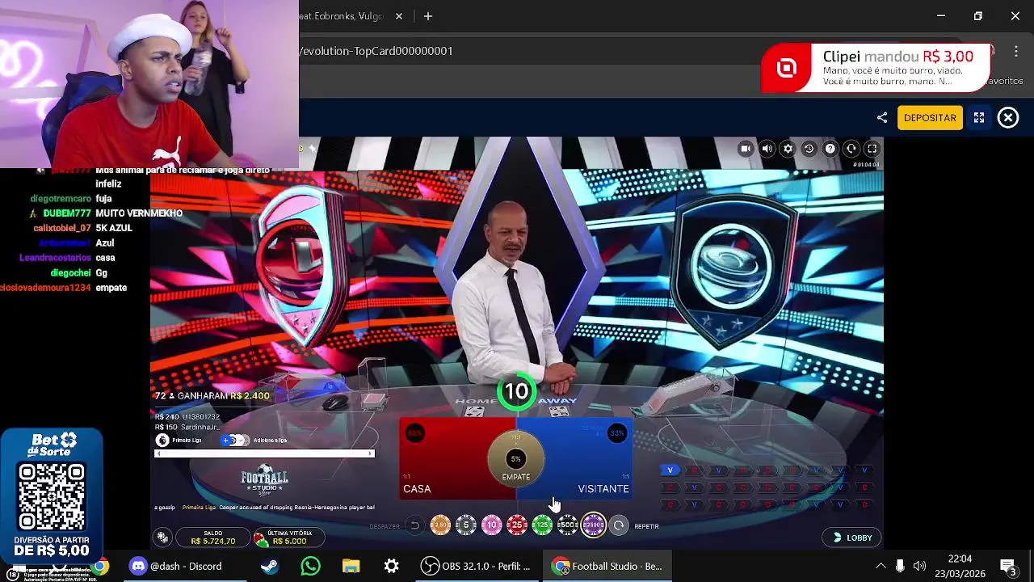The image size is (1034, 582).
Task: Click the Bet da Sorte QR code
Action: coord(52,496)
